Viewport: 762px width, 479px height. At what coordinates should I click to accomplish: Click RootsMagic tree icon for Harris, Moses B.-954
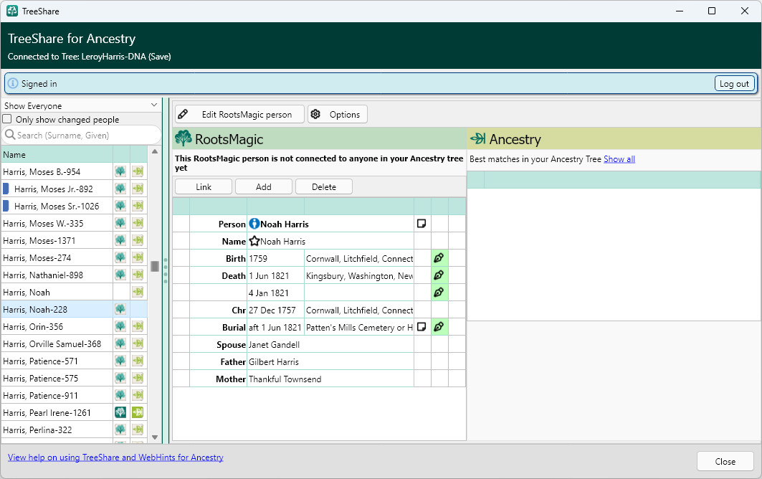coord(120,171)
